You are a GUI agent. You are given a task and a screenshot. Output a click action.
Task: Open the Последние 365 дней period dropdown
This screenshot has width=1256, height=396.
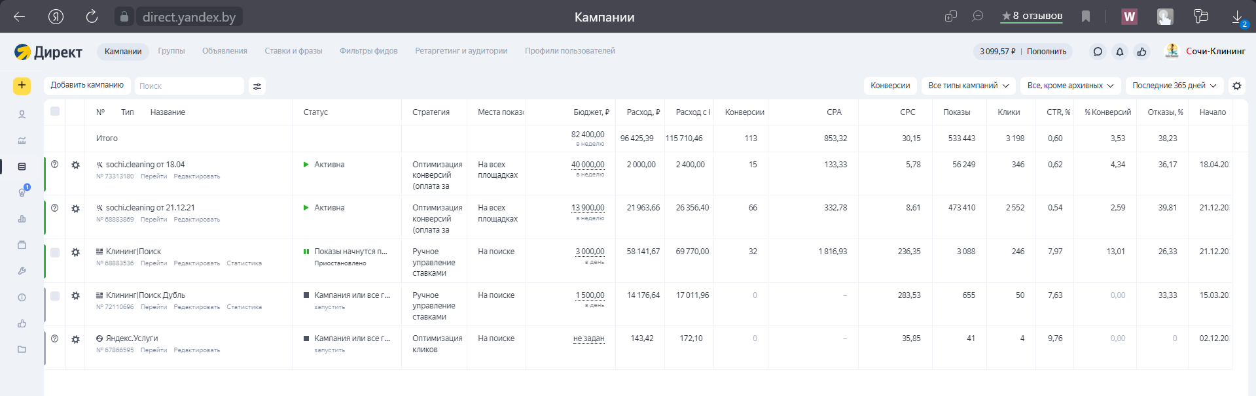tap(1174, 86)
